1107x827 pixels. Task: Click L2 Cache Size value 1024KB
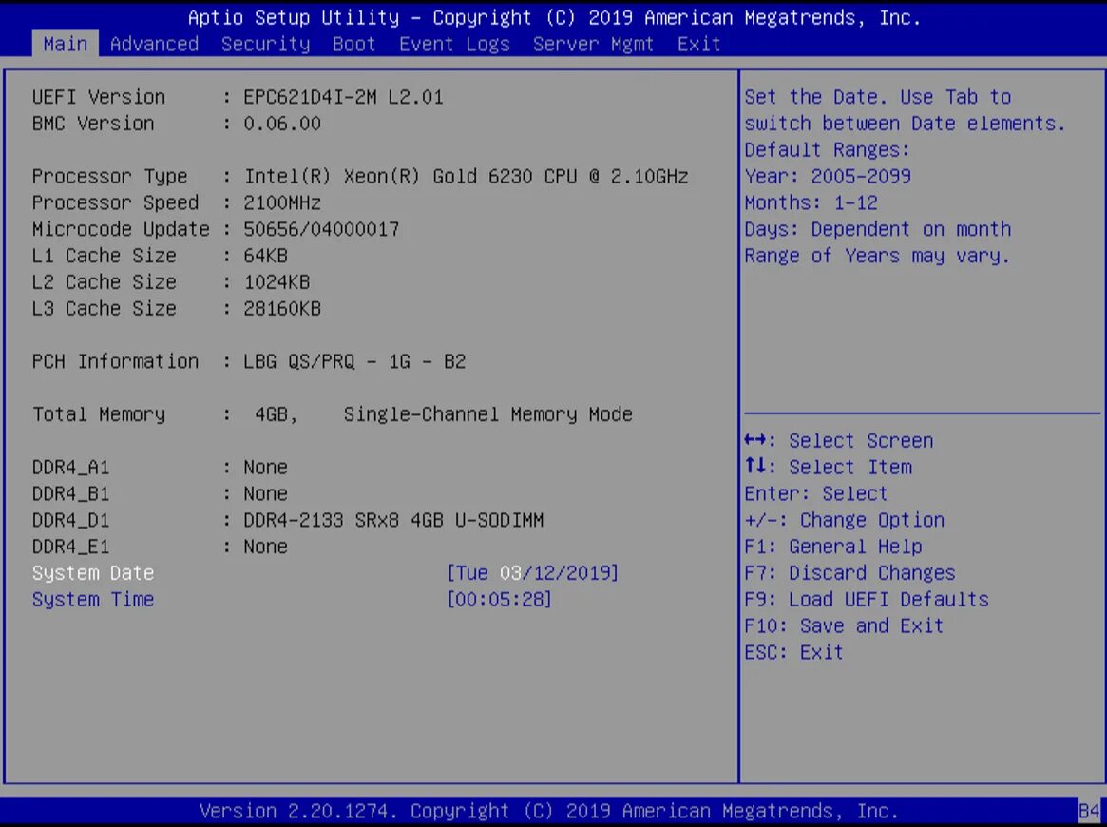coord(277,281)
